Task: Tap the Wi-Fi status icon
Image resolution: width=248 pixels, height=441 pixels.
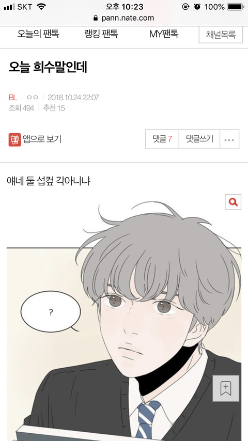Action: pos(41,7)
